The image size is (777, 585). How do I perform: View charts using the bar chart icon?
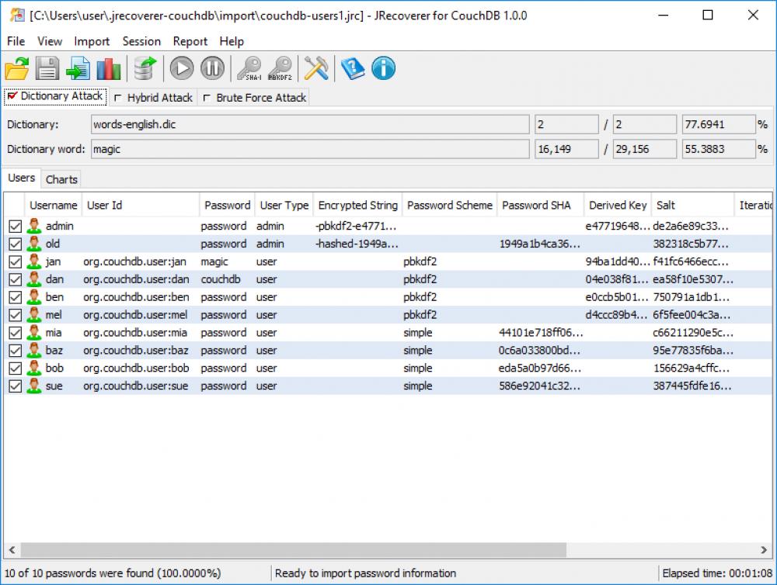click(109, 68)
